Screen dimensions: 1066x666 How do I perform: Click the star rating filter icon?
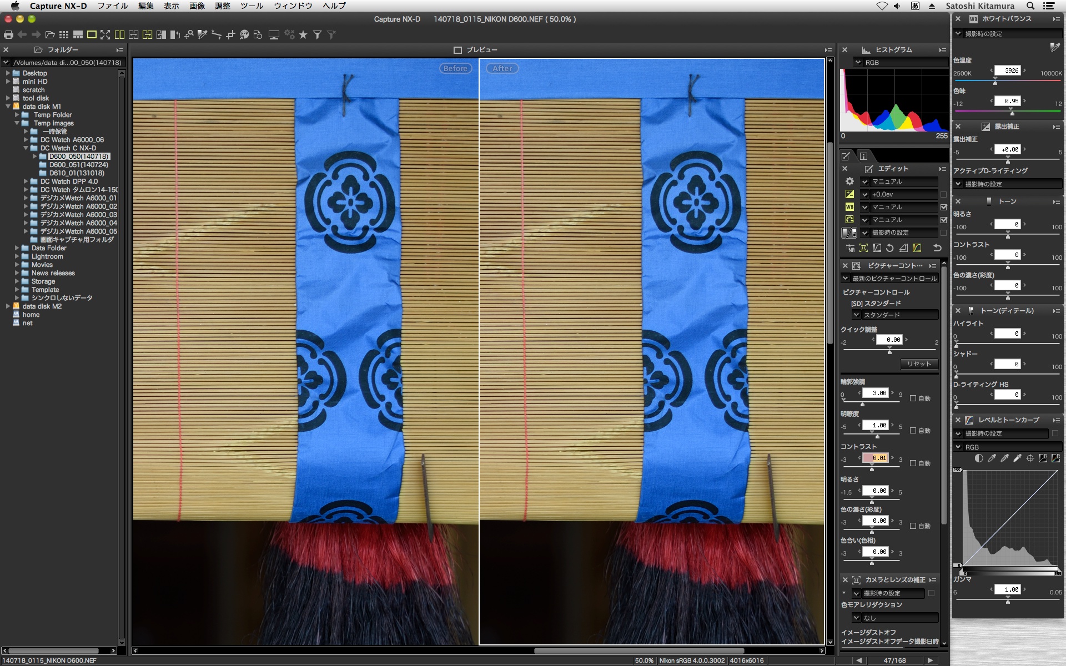point(303,35)
